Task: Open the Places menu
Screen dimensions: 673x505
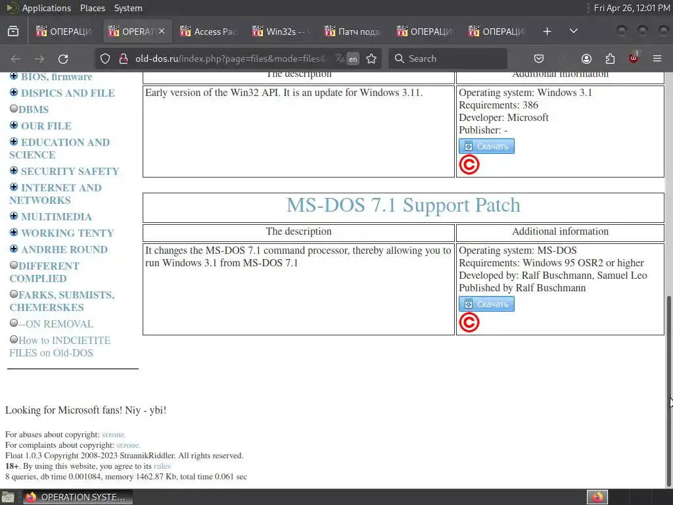Action: (92, 8)
